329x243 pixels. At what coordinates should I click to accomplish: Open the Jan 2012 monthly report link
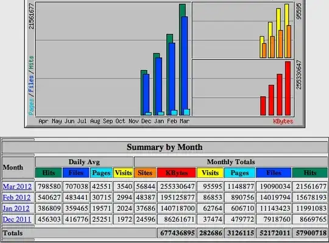(16, 208)
